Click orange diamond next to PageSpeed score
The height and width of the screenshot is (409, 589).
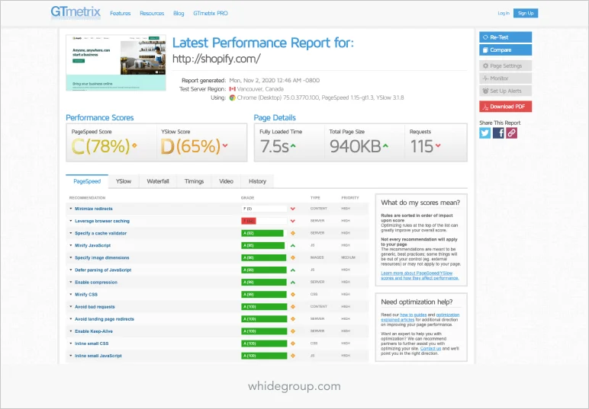(x=134, y=145)
